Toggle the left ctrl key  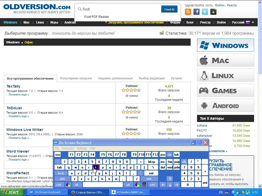(x=59, y=185)
